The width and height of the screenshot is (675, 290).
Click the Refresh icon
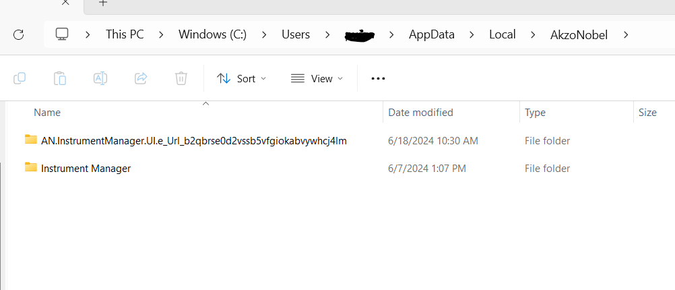click(18, 35)
